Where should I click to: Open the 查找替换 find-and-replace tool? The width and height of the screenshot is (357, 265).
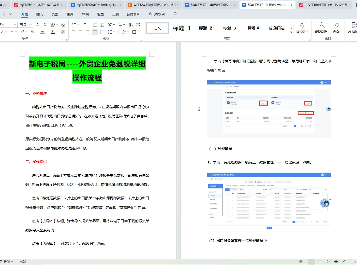322,27
